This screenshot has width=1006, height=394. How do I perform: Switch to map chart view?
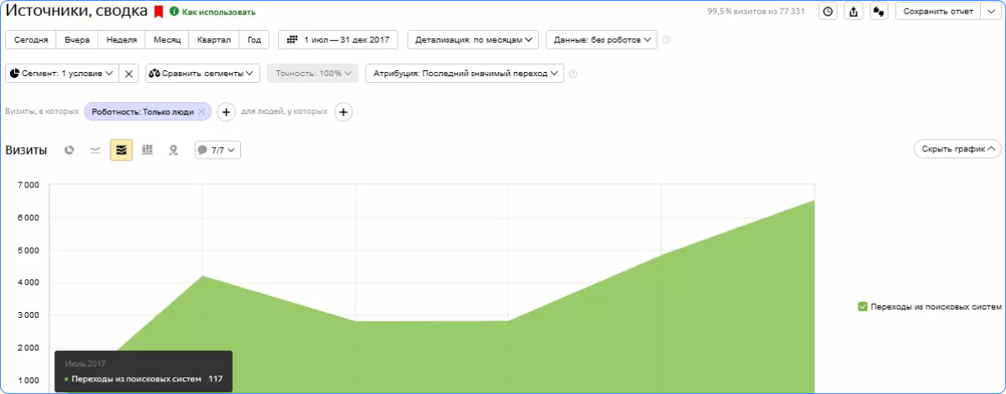click(173, 151)
